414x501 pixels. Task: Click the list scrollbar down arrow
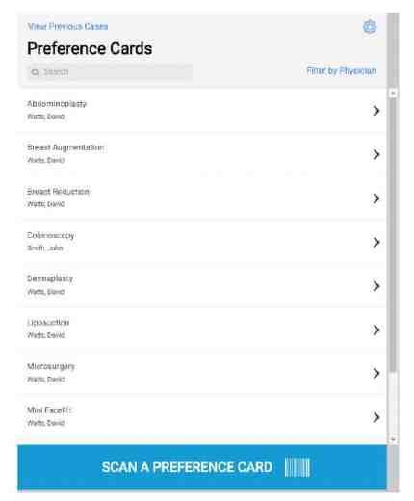[x=393, y=439]
